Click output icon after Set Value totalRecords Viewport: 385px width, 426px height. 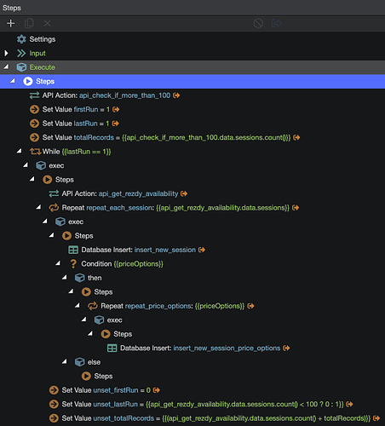point(296,138)
